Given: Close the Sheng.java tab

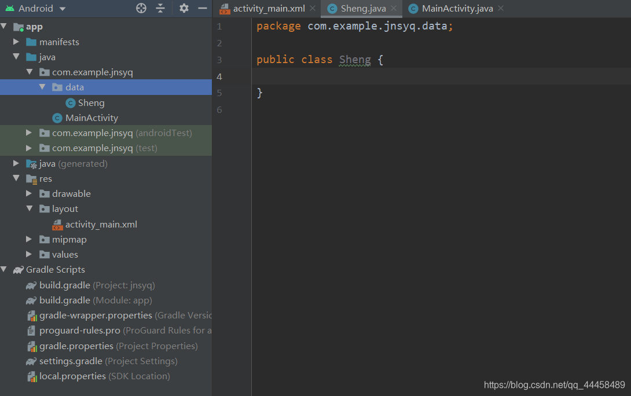Looking at the screenshot, I should (x=394, y=8).
